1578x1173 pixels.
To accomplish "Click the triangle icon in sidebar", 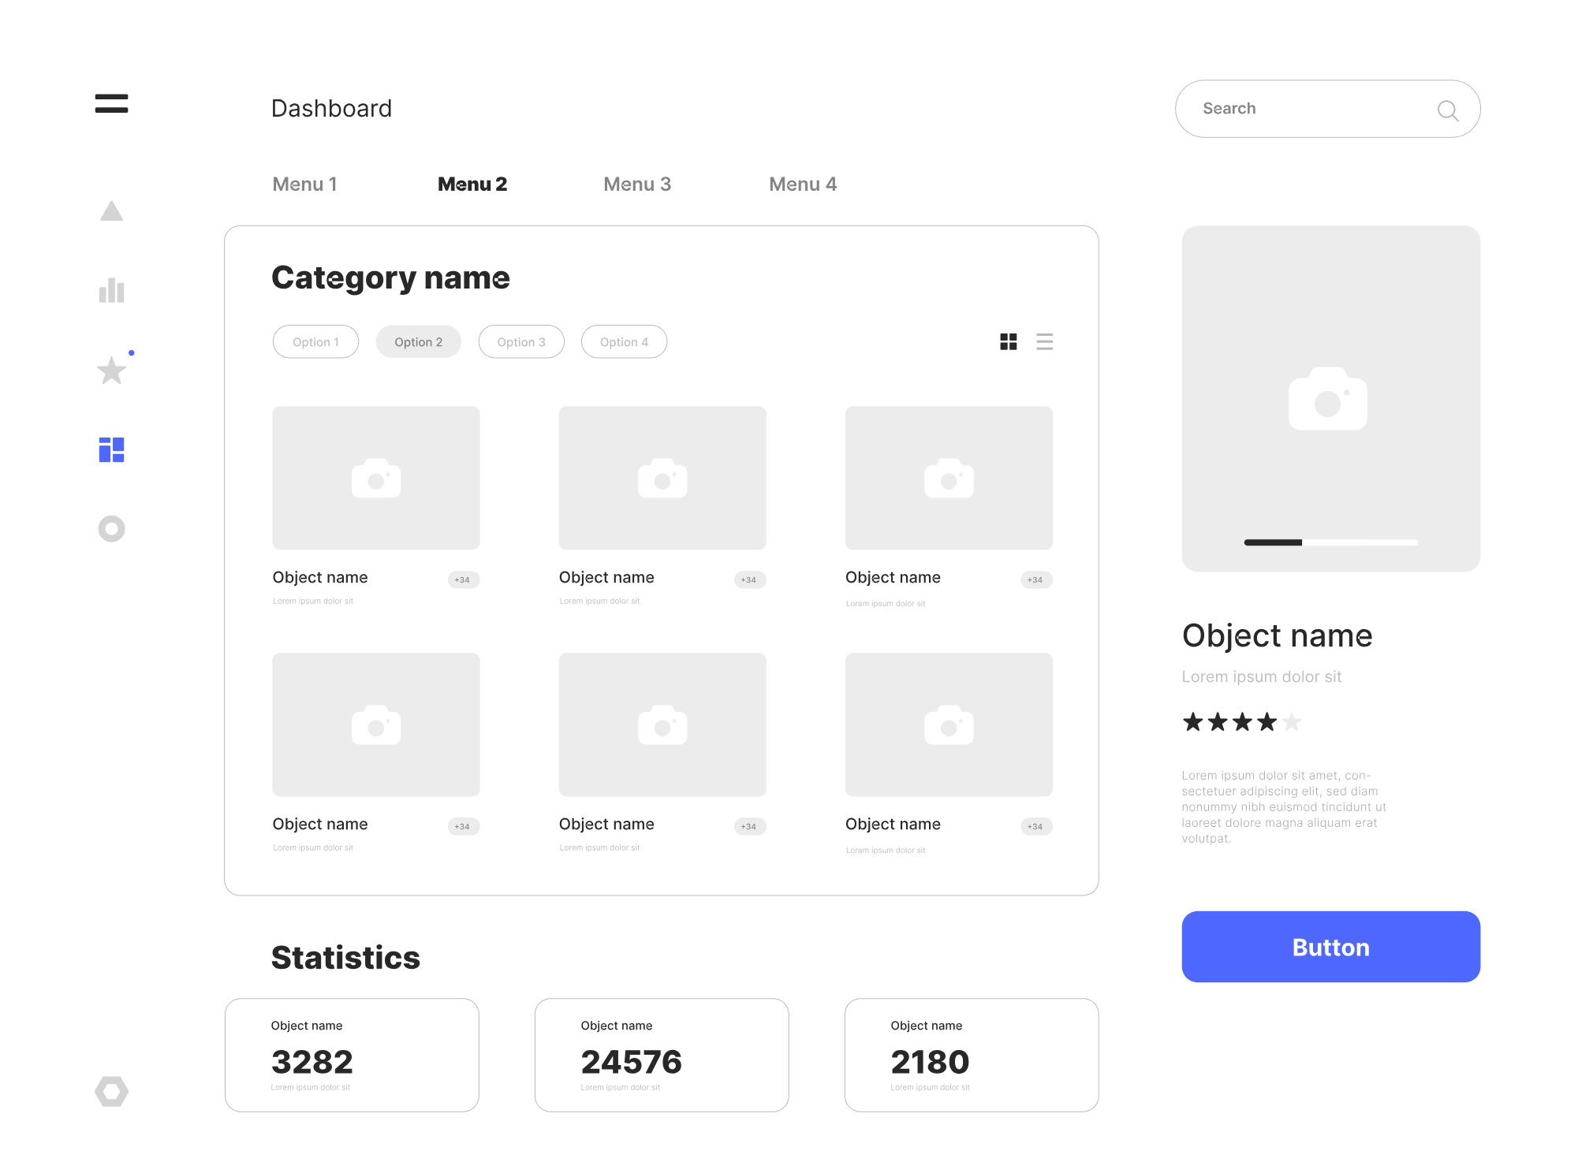I will coord(111,211).
